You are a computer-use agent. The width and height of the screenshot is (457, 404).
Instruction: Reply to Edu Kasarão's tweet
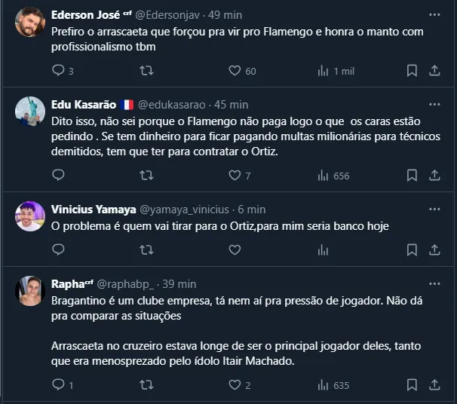(58, 176)
